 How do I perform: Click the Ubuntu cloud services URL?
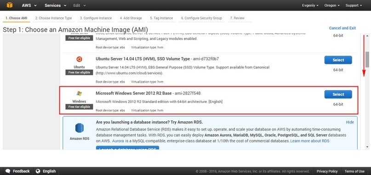(130, 73)
